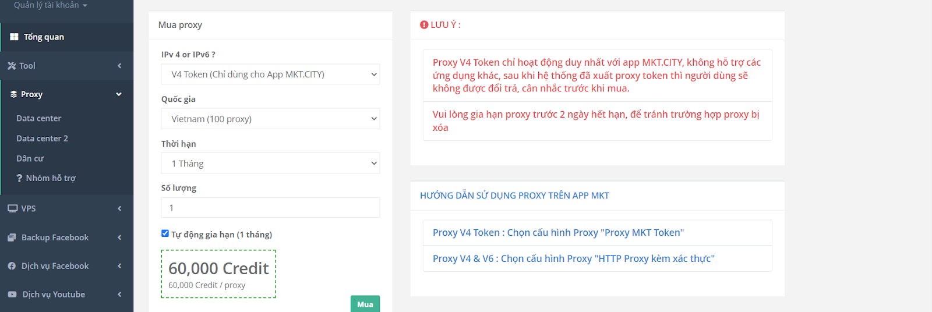Click the 60,000 Credit / proxy text
The height and width of the screenshot is (312, 932).
pyautogui.click(x=207, y=285)
